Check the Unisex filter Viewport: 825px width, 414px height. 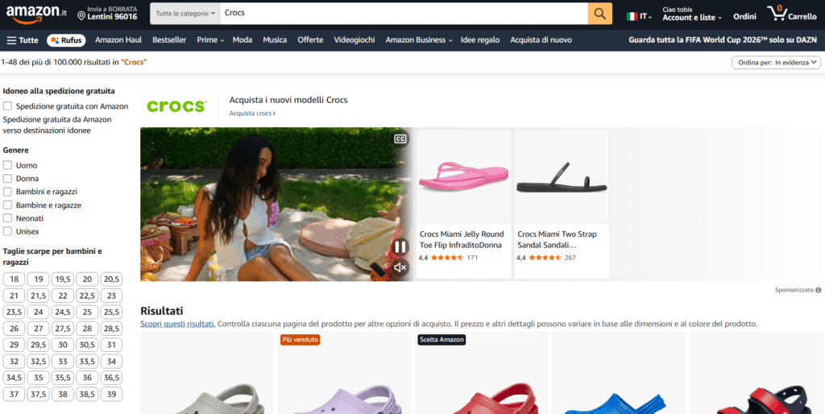7,231
